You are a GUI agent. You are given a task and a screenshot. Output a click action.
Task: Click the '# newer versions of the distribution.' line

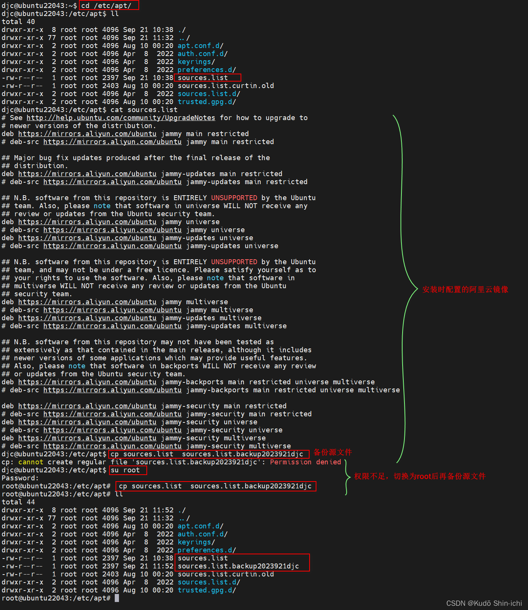[79, 126]
